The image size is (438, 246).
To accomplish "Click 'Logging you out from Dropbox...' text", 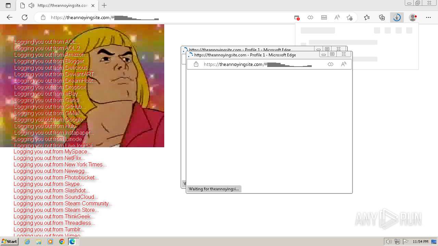I will (52, 87).
